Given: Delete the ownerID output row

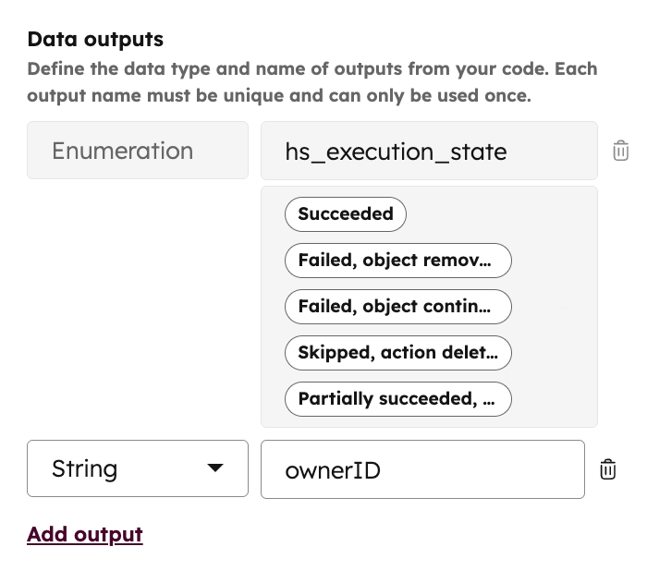Looking at the screenshot, I should pos(607,469).
